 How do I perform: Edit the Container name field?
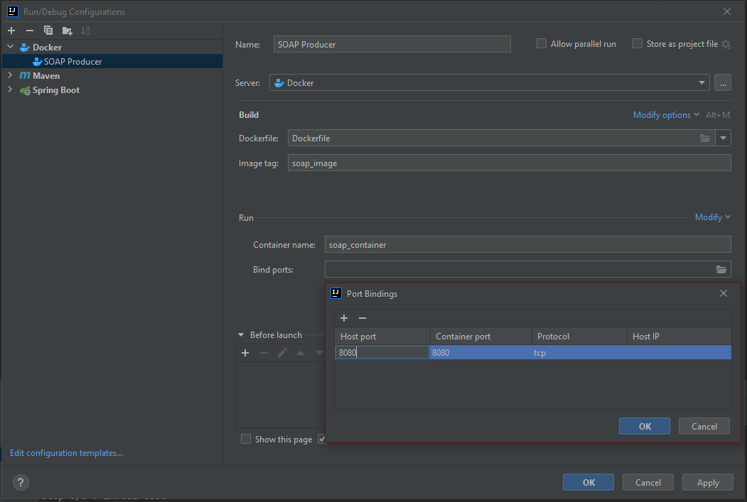click(x=528, y=244)
